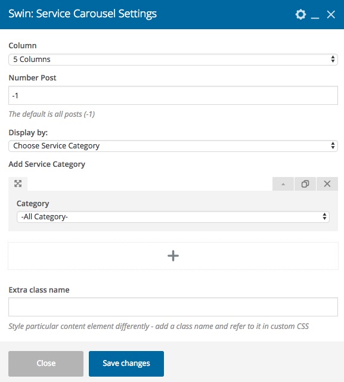
Task: Open the Display by dropdown
Action: (173, 146)
